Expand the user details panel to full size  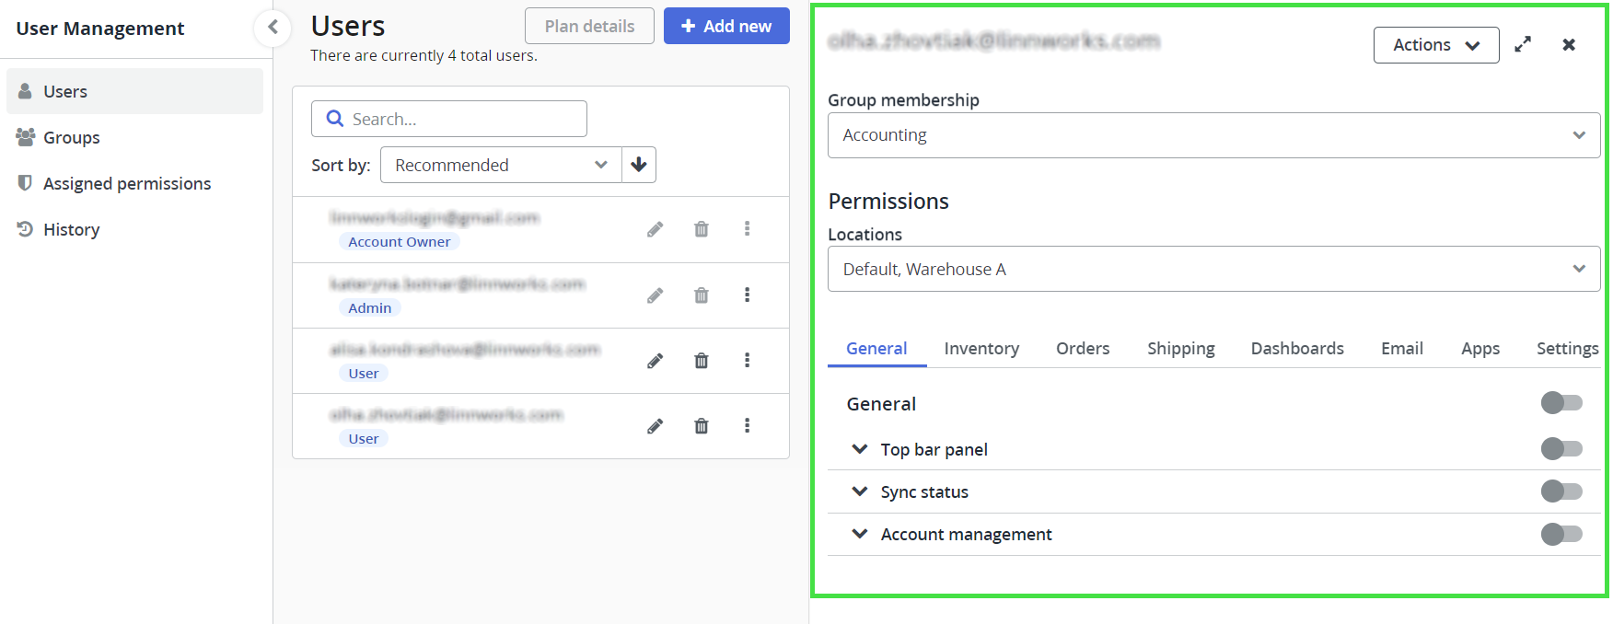pos(1523,44)
